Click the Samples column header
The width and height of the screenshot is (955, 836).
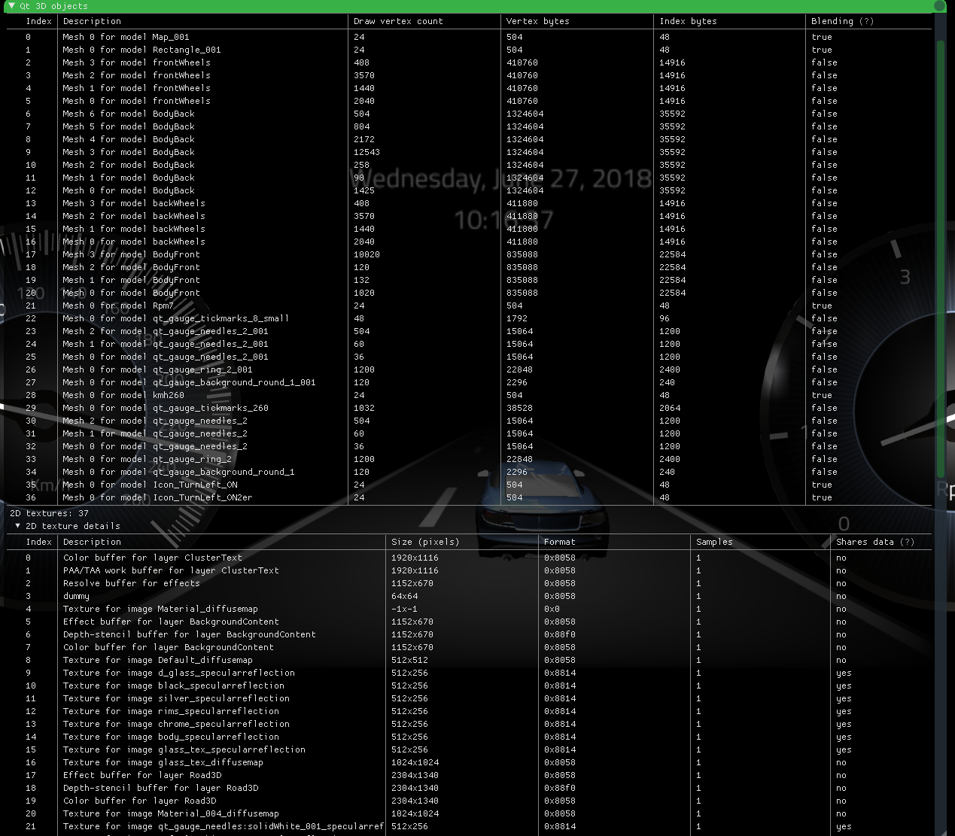(x=714, y=542)
